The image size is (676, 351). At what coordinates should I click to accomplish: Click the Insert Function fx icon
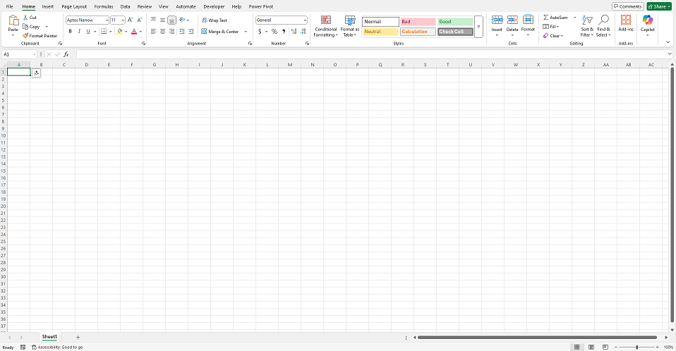click(x=66, y=54)
